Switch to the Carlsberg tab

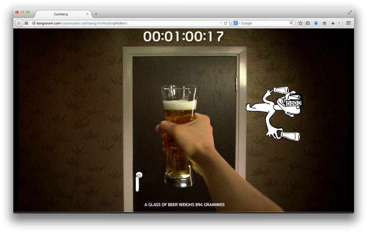pyautogui.click(x=61, y=14)
